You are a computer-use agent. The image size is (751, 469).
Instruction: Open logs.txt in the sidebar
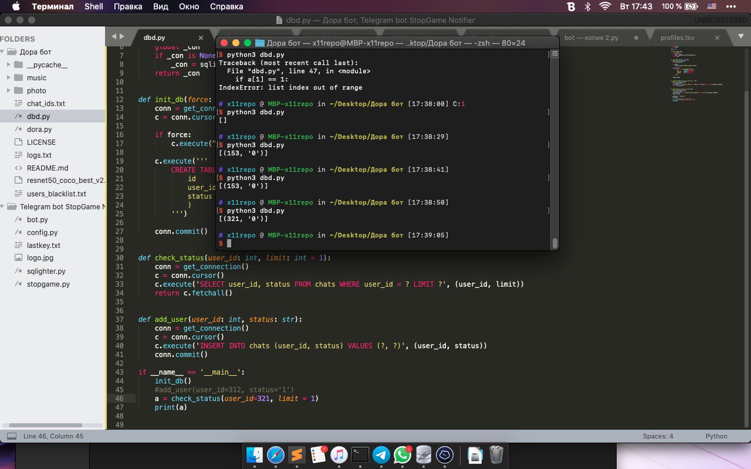39,155
